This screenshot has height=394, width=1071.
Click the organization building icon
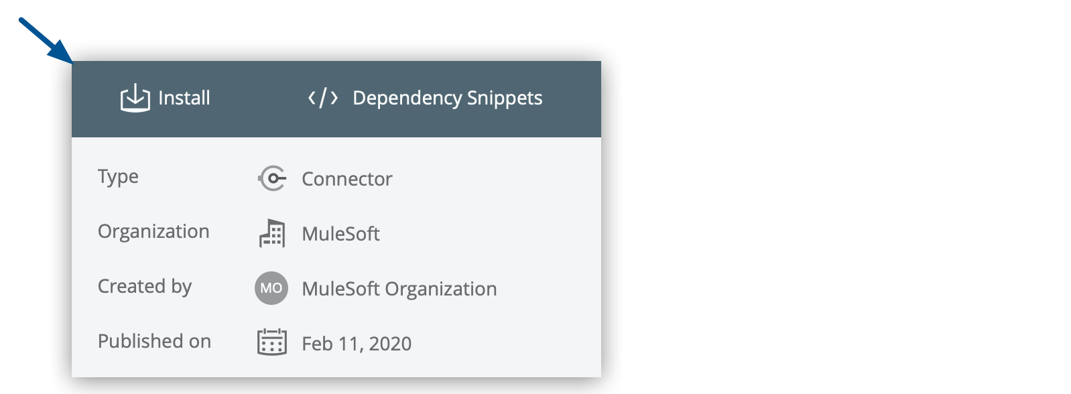coord(271,233)
